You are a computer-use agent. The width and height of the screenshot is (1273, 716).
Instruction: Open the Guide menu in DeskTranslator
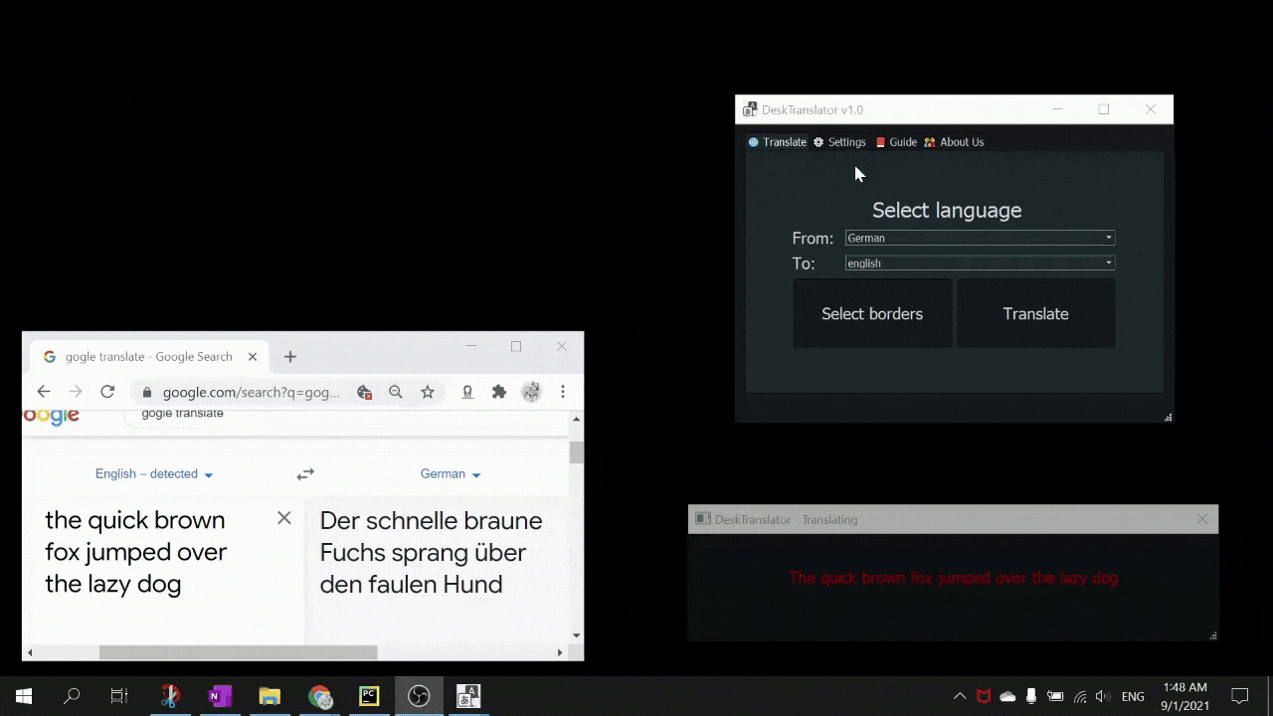(896, 142)
